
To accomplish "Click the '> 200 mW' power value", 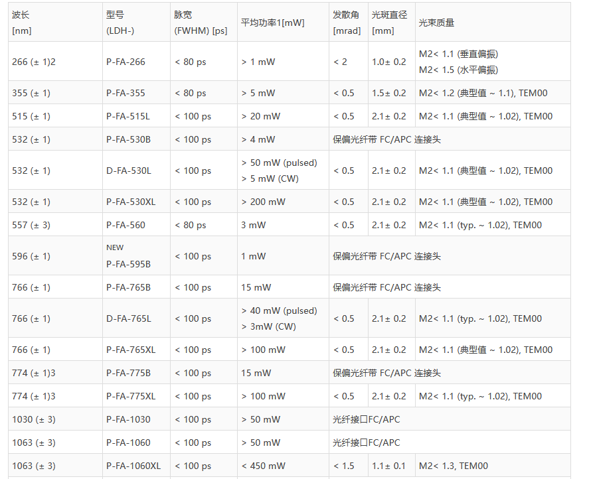I will pyautogui.click(x=263, y=202).
